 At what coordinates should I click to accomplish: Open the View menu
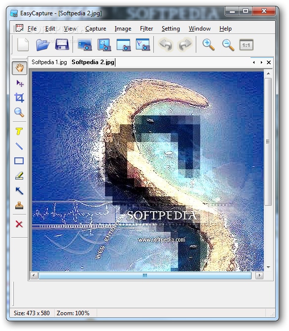pos(70,29)
